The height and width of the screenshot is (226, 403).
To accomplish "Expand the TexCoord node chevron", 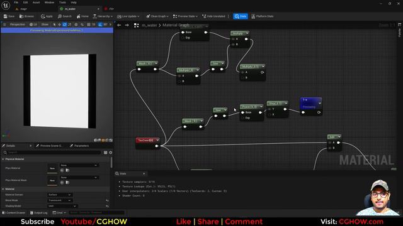I will point(157,140).
